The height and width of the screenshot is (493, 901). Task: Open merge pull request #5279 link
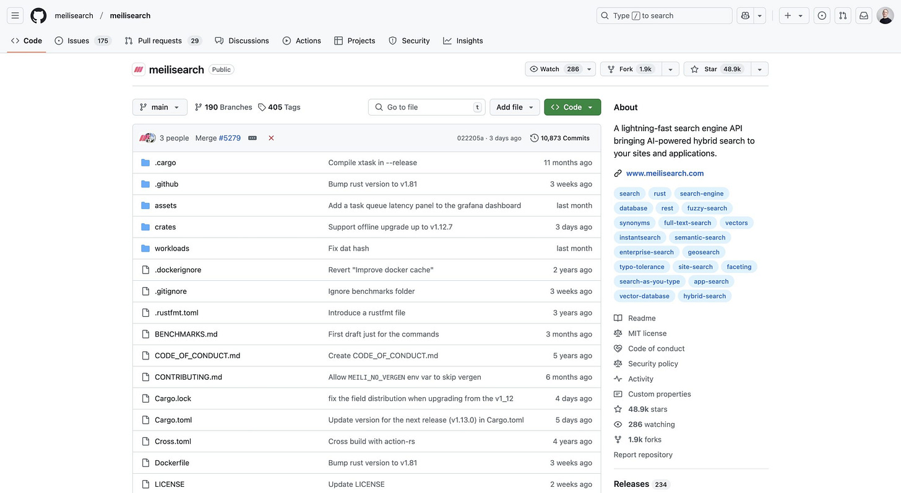(x=230, y=138)
